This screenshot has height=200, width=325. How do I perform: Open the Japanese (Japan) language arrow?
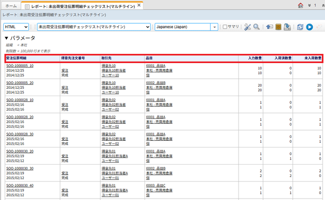pos(214,27)
